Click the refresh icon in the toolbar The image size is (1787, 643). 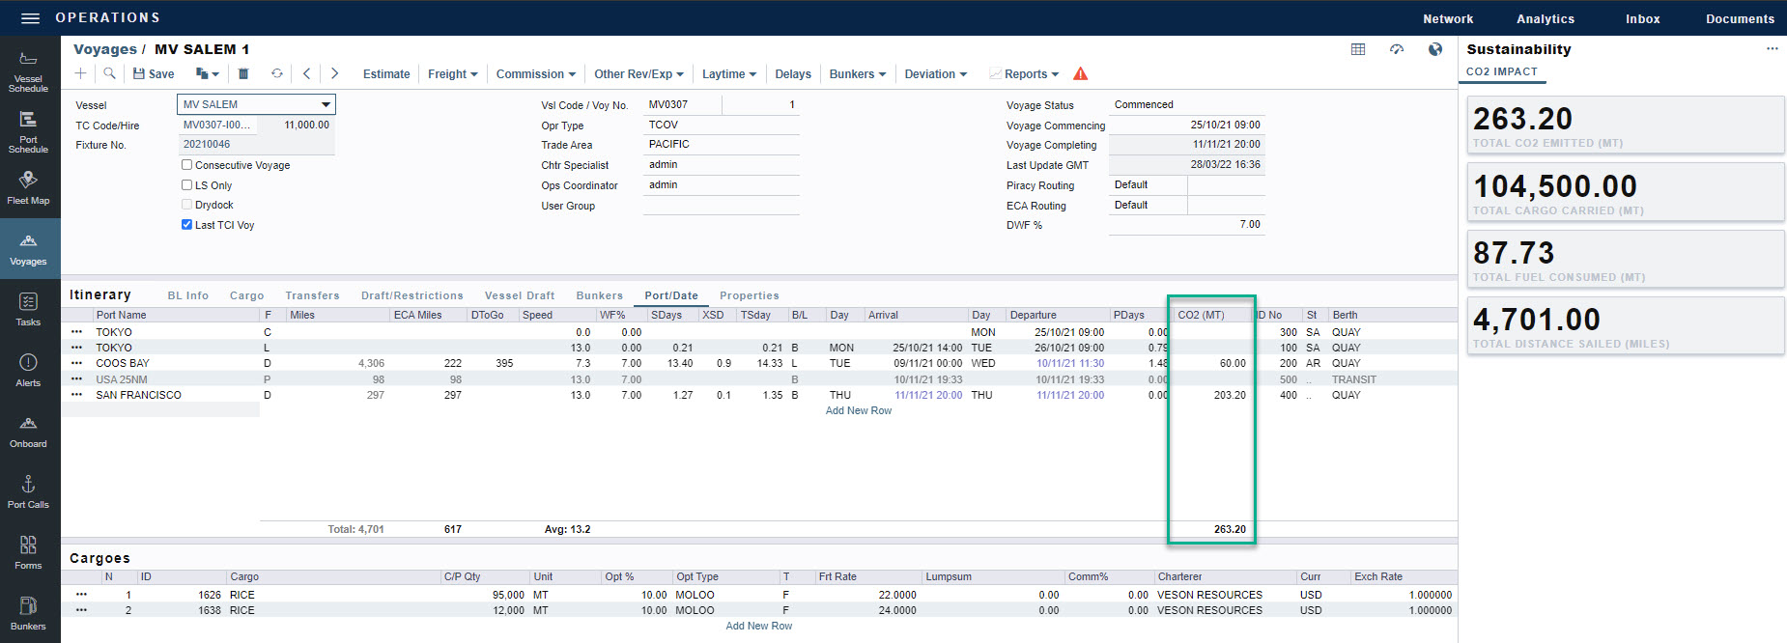point(277,73)
